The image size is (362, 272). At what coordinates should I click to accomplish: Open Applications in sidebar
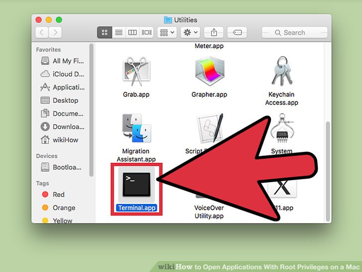click(x=62, y=87)
